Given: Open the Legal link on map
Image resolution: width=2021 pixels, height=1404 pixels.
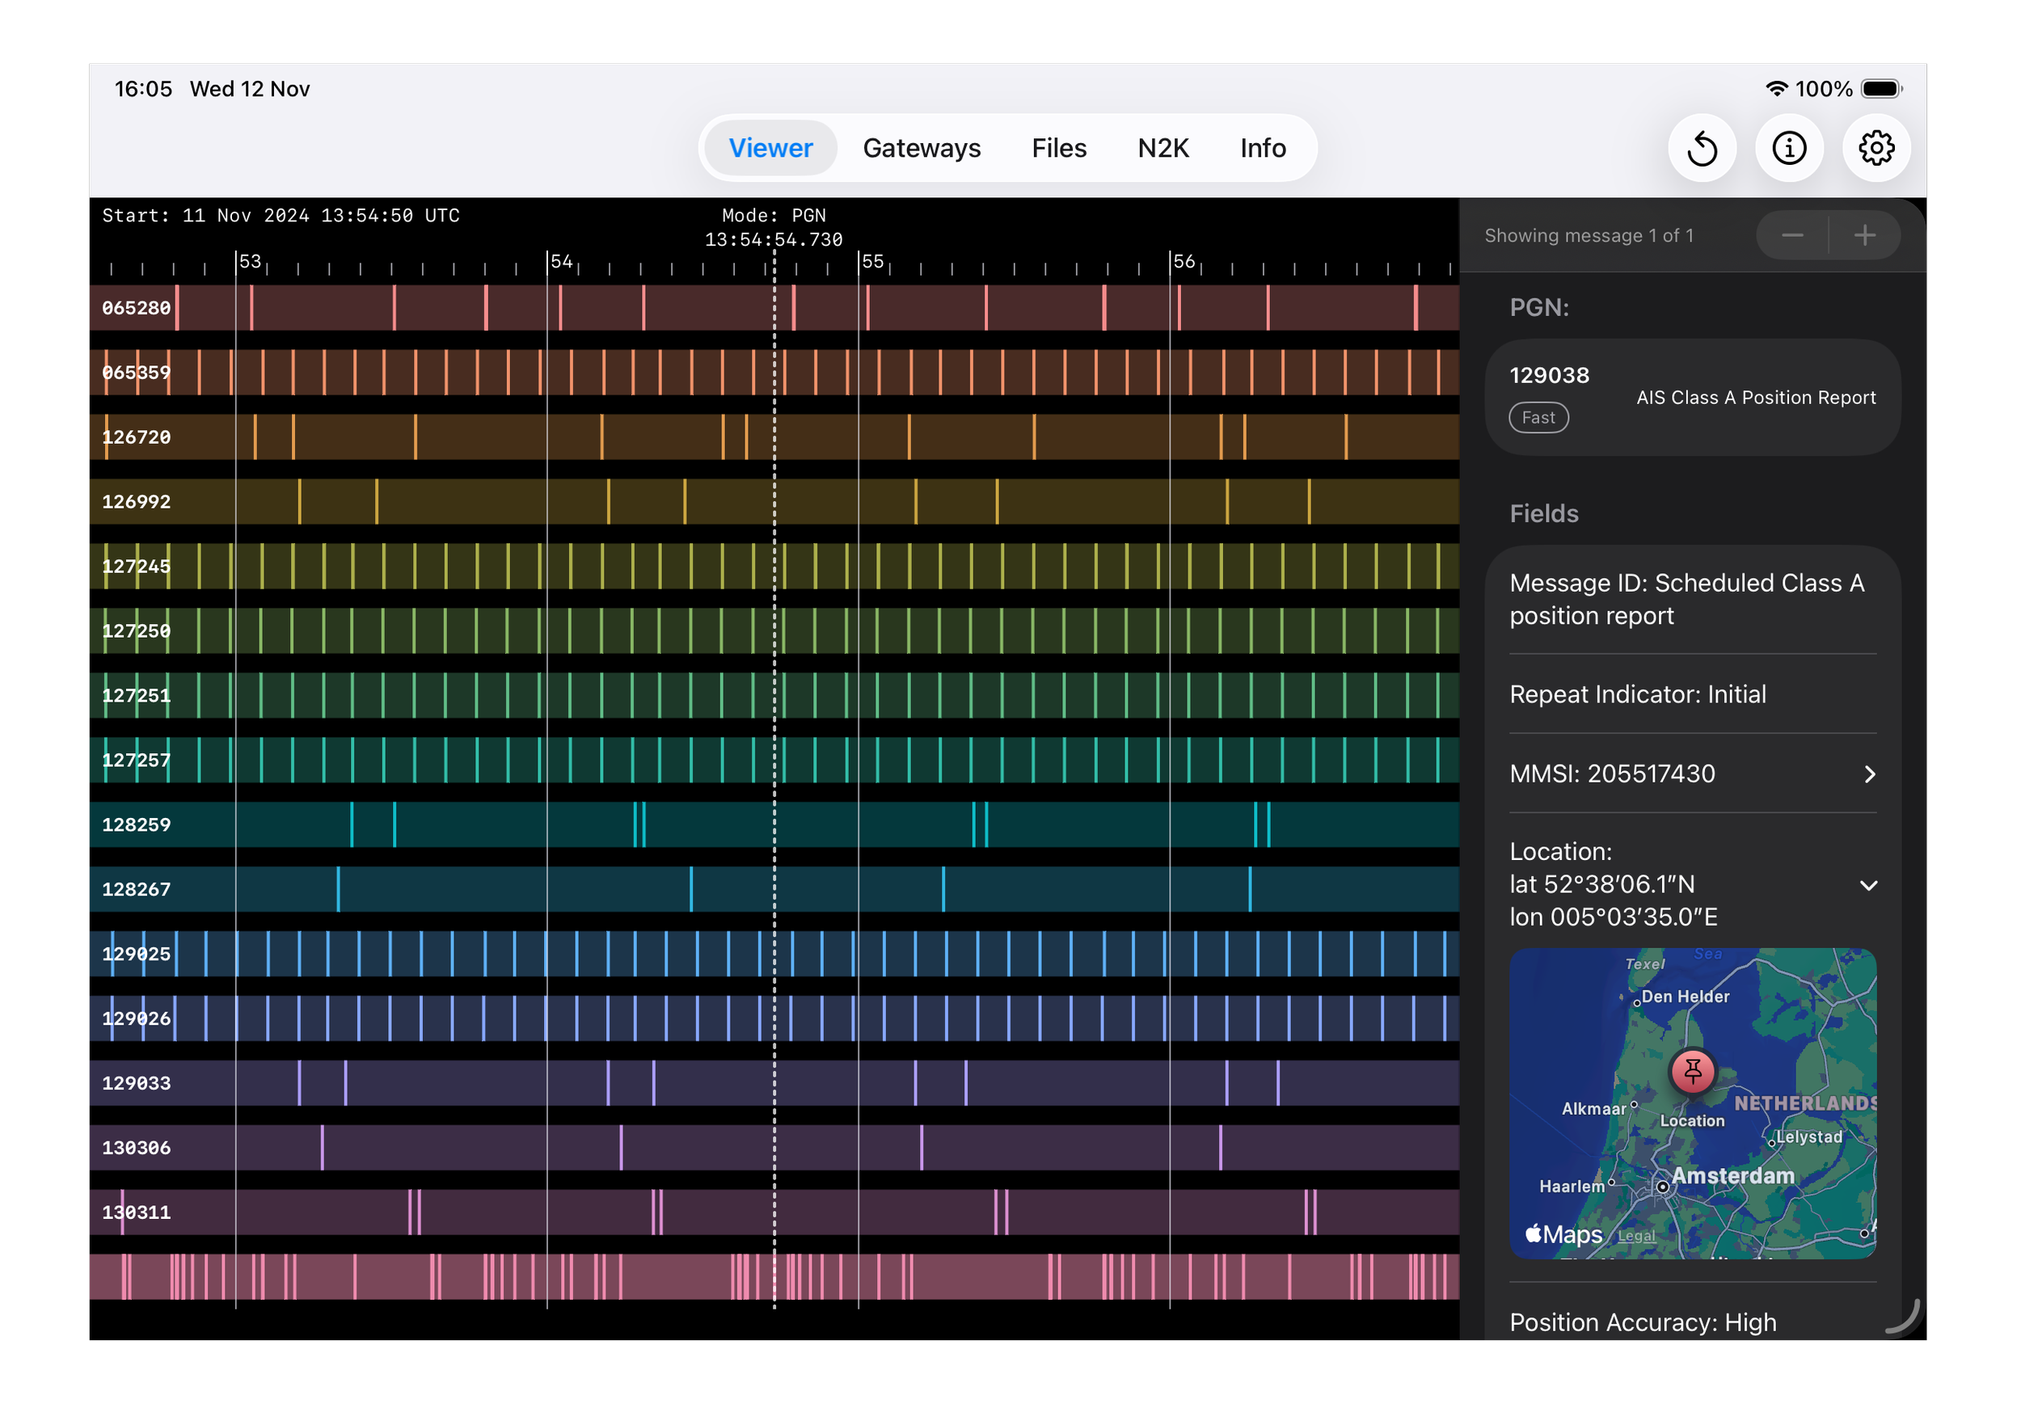Looking at the screenshot, I should (1635, 1236).
